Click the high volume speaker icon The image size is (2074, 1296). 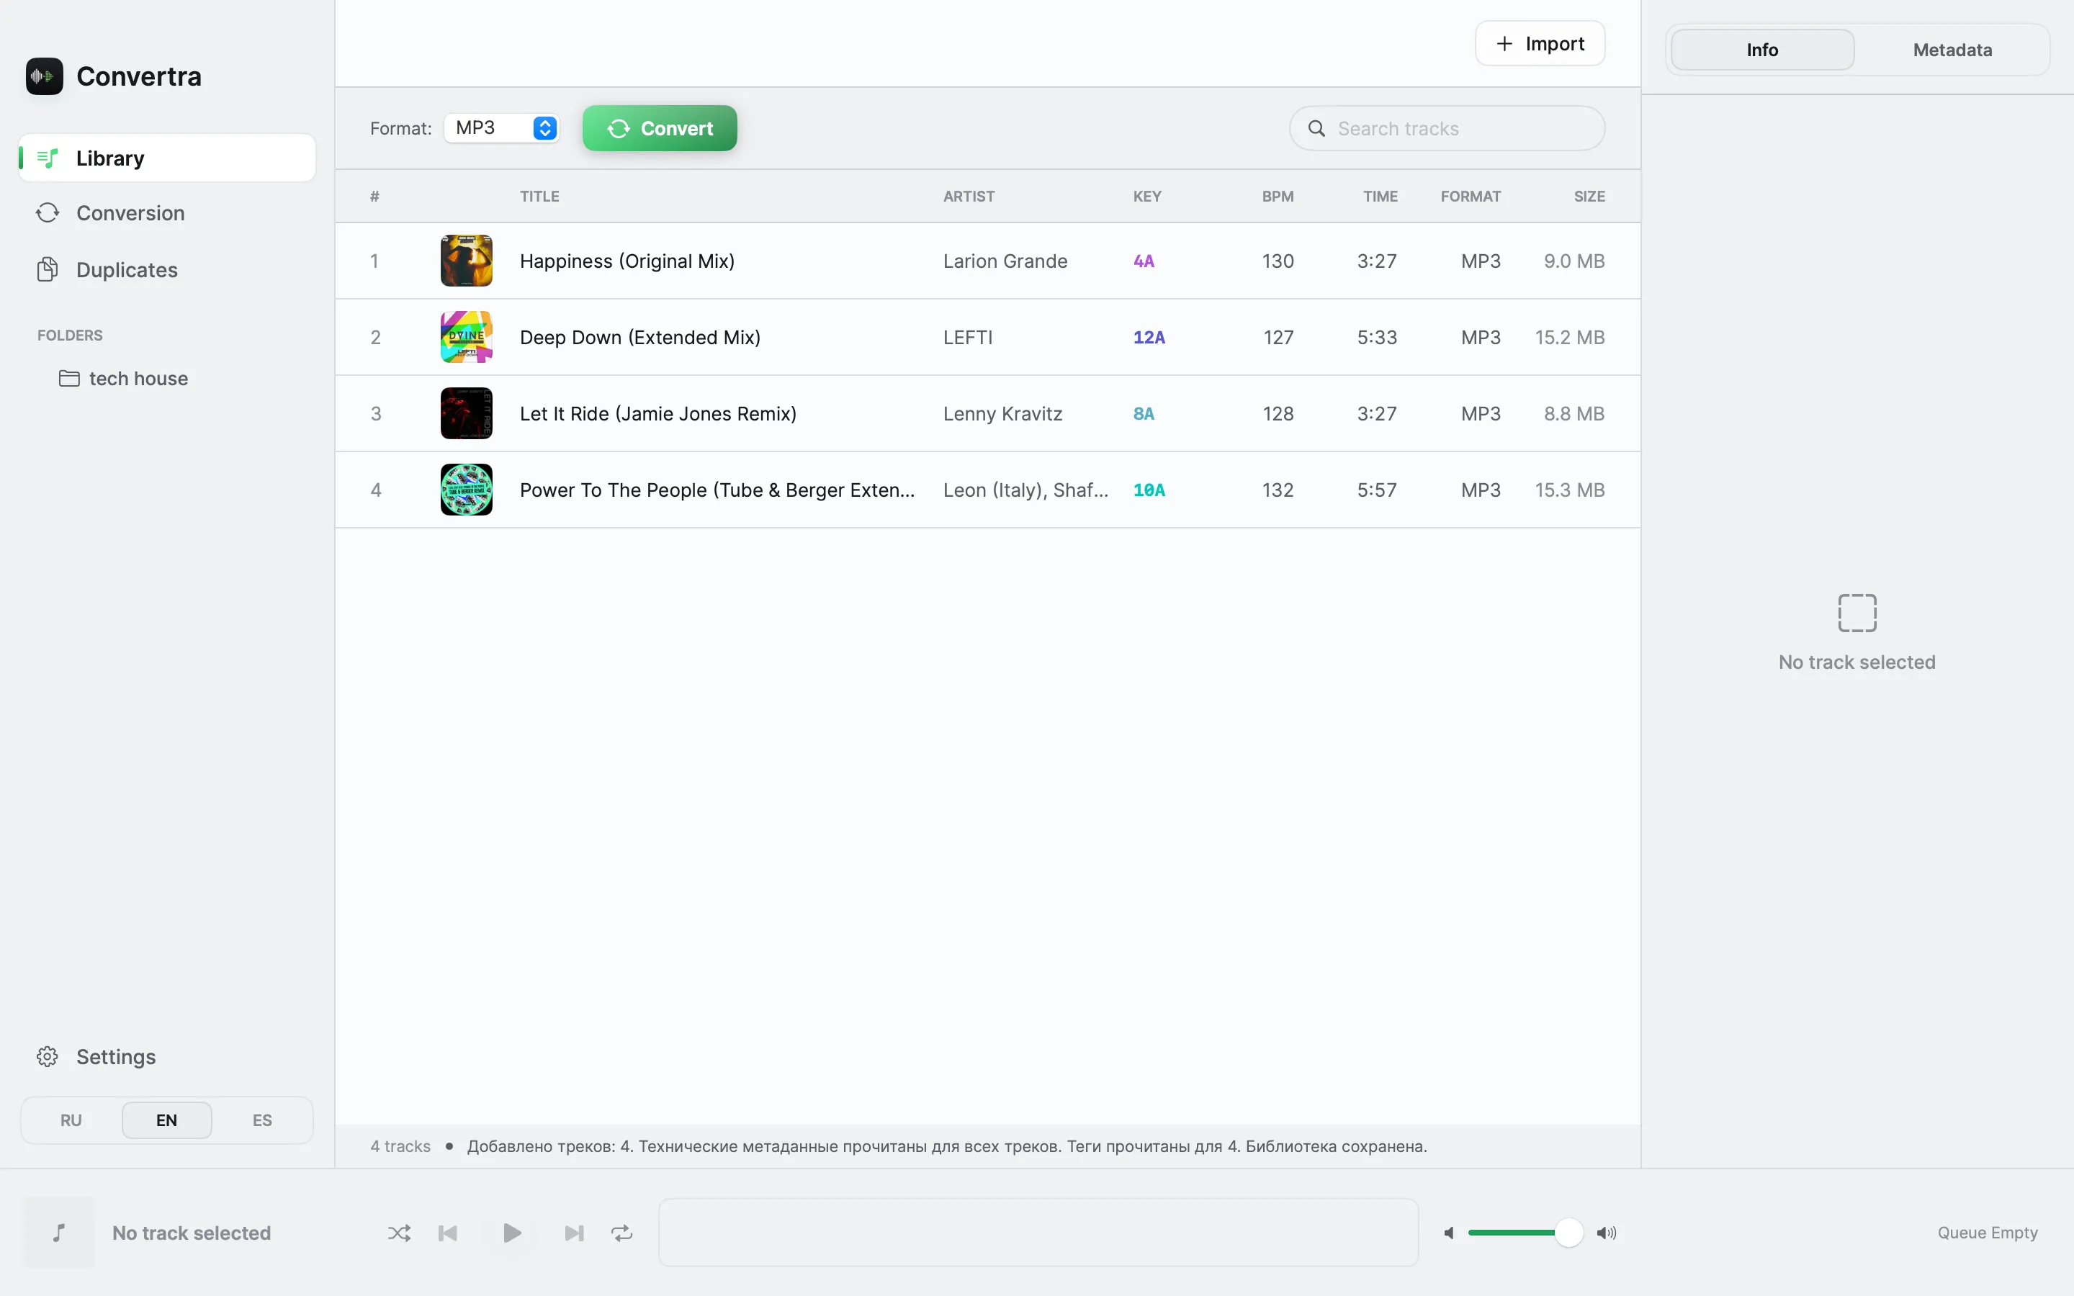pyautogui.click(x=1606, y=1233)
